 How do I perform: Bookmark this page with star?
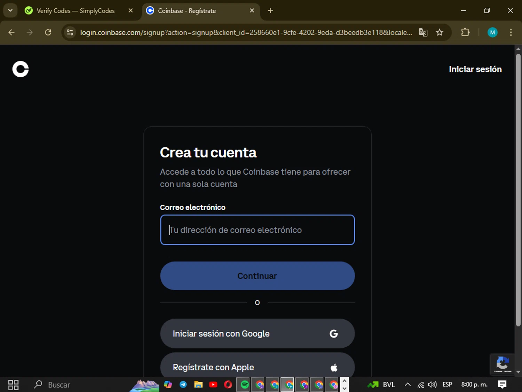pyautogui.click(x=440, y=32)
